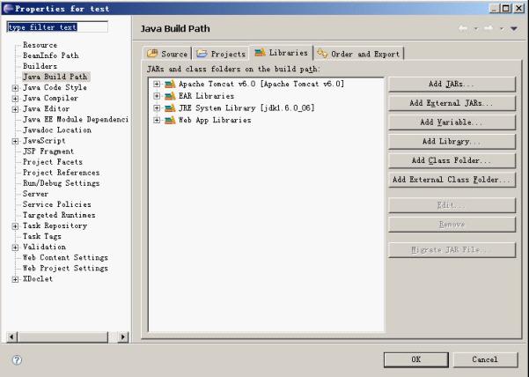
Task: Expand the JRE System Library node
Action: [157, 108]
